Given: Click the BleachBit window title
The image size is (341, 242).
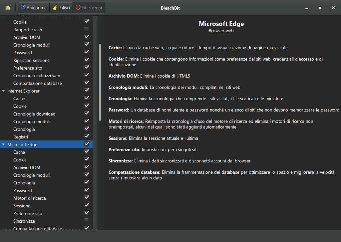Looking at the screenshot, I should tap(170, 8).
